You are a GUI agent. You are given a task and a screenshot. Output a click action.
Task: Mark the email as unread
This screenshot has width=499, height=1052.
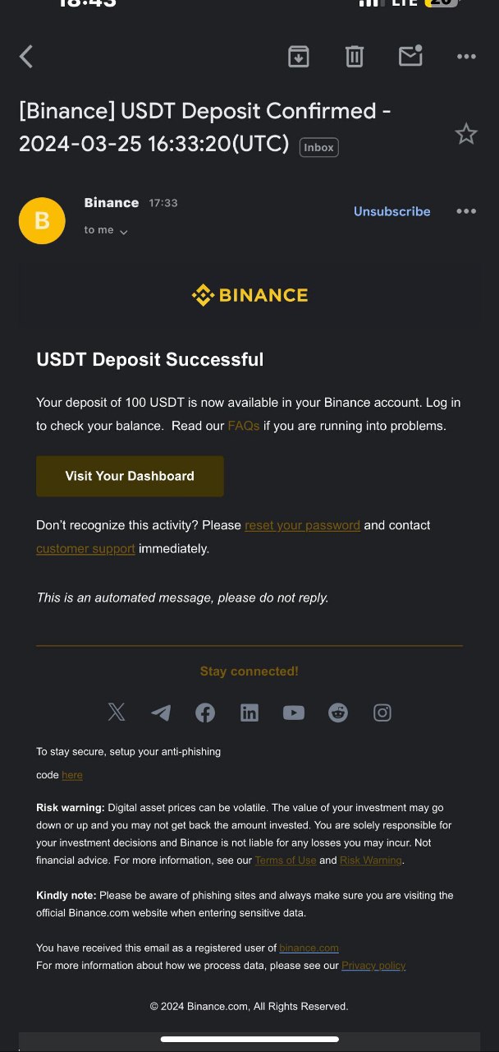(410, 56)
